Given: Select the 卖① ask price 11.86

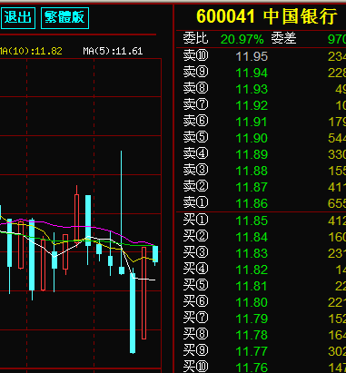Looking at the screenshot, I should 252,203.
